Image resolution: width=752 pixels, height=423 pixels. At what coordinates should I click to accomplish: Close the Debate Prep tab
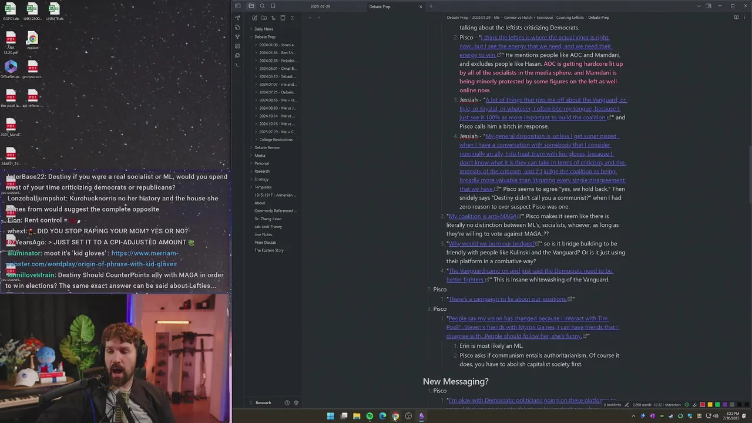(421, 6)
